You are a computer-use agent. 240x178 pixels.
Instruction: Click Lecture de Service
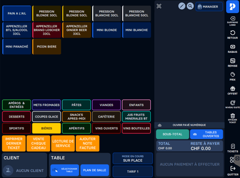pyautogui.click(x=63, y=143)
